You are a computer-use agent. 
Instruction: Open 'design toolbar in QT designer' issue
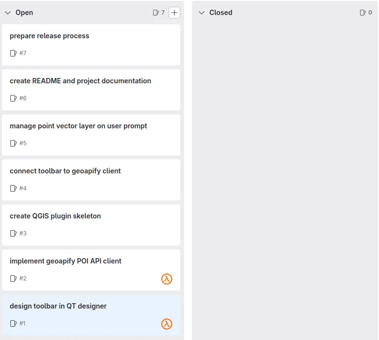click(58, 306)
